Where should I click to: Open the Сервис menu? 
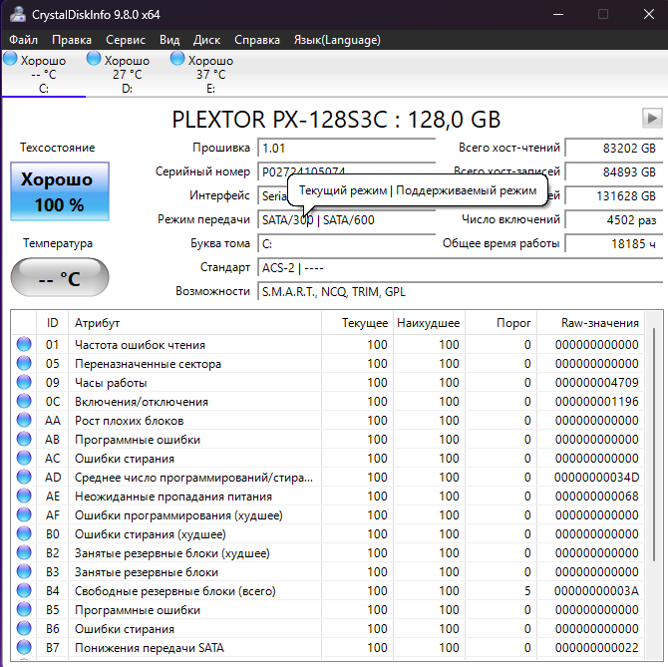(125, 40)
